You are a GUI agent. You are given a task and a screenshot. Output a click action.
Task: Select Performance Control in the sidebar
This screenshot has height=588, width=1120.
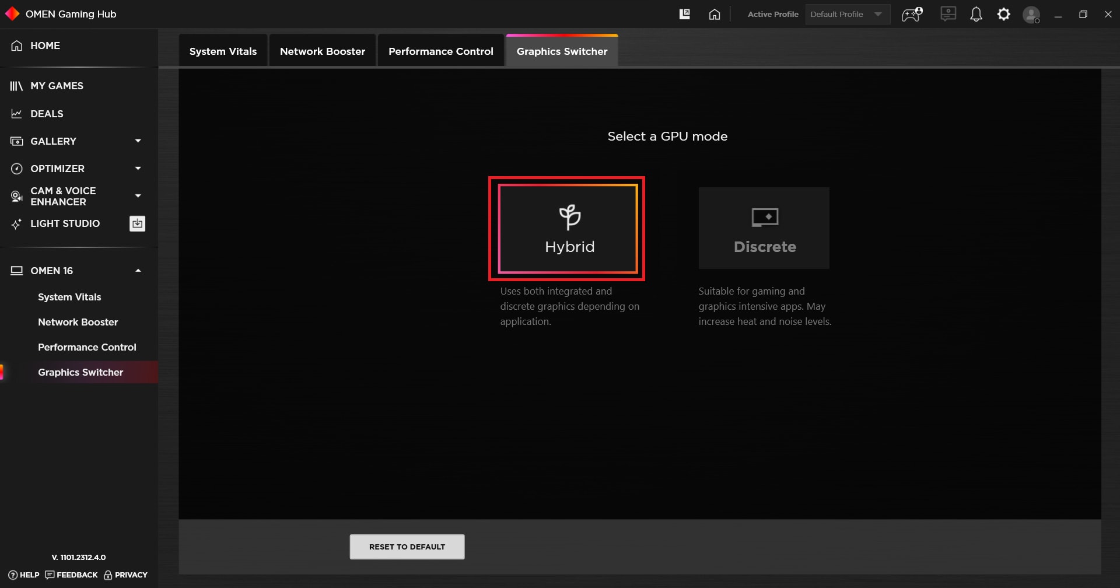pyautogui.click(x=87, y=347)
